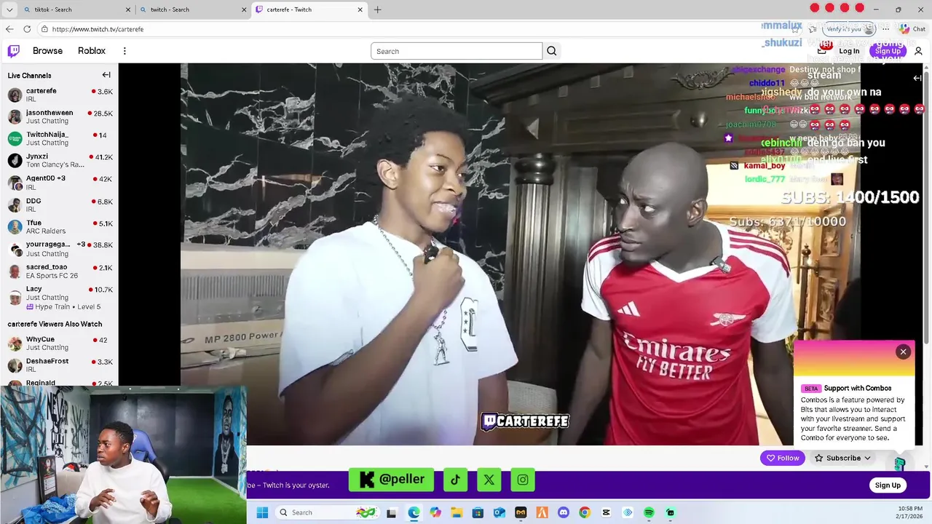The height and width of the screenshot is (524, 932).
Task: Open Microsoft Store from the taskbar
Action: pos(478,512)
